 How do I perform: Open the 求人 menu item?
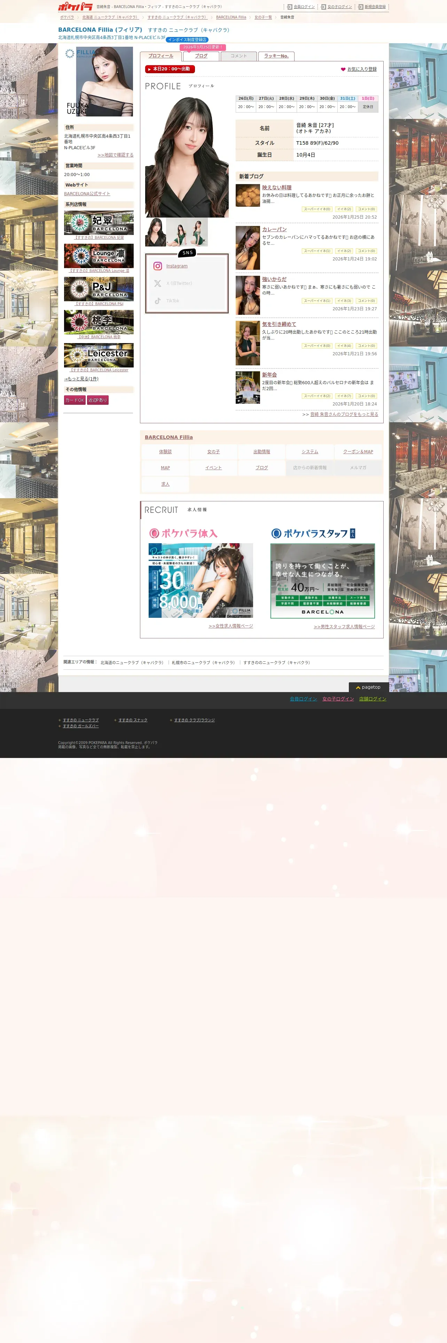click(x=165, y=484)
